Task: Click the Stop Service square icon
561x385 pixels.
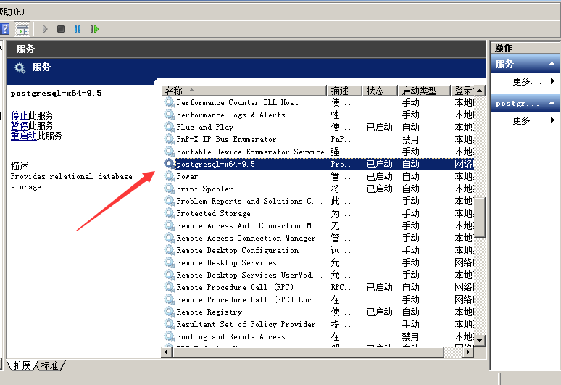Action: click(x=61, y=29)
